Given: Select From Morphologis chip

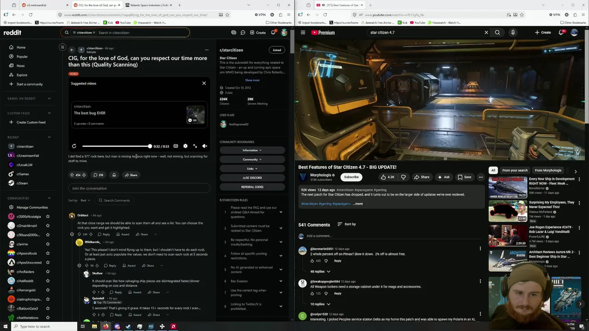Looking at the screenshot, I should (548, 170).
